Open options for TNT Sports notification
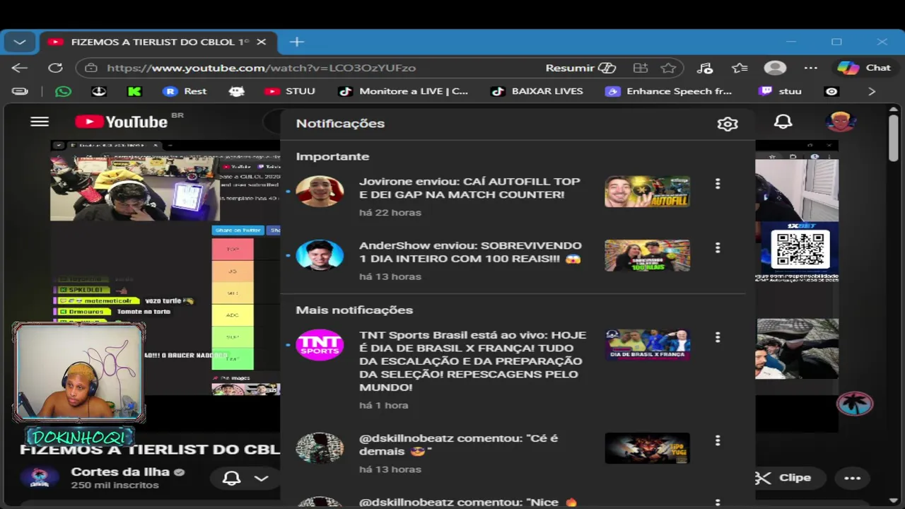 [718, 337]
